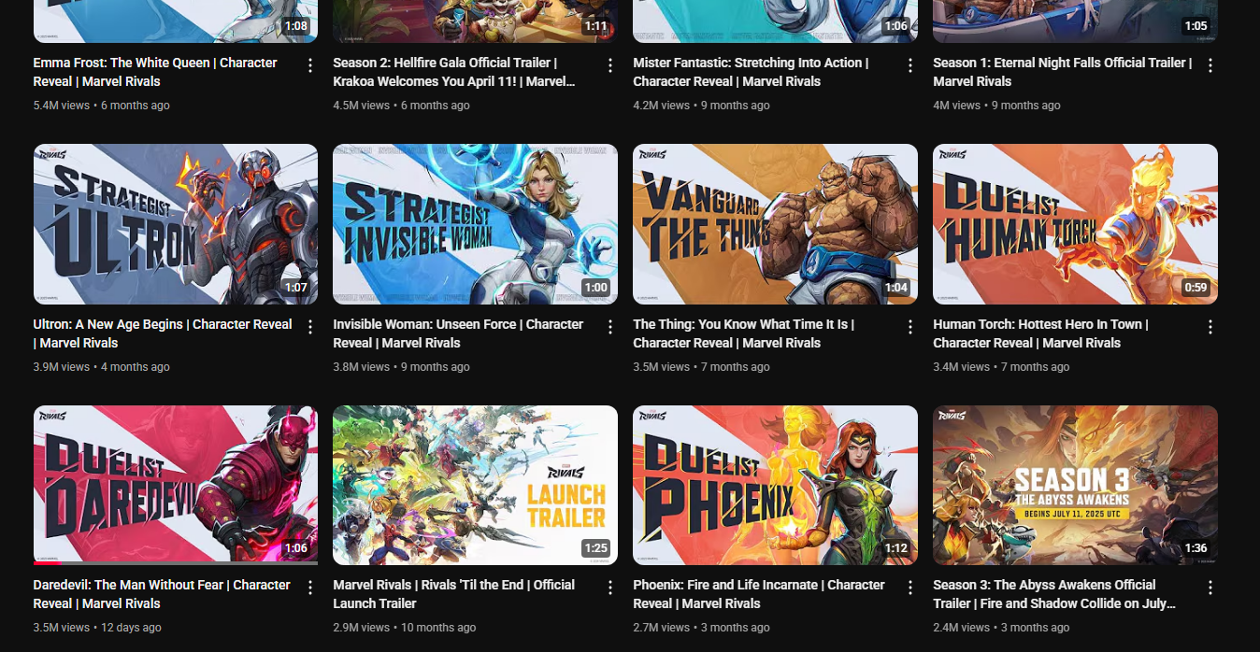This screenshot has height=652, width=1260.
Task: Click '3.9M views • 4 months ago' text
Action: coord(102,367)
